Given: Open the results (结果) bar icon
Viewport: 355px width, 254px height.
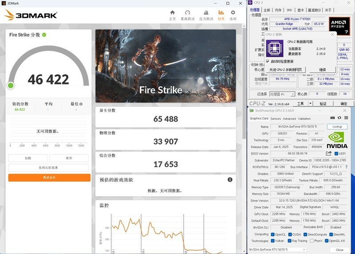Looking at the screenshot, I should coord(221,12).
